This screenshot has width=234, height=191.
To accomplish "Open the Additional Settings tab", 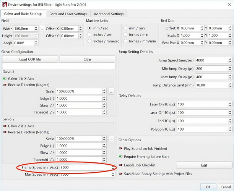I will coord(109,14).
